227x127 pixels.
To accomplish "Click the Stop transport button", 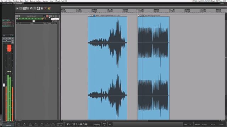I will click(24, 125).
